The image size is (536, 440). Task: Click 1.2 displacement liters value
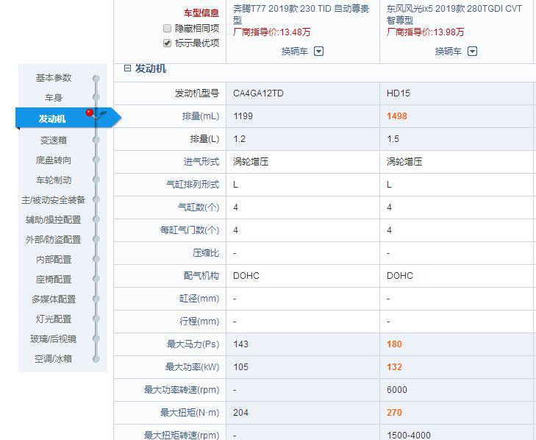[239, 139]
